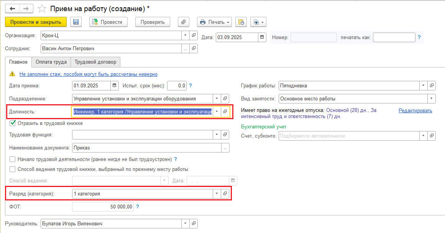
Task: Click the Провести и закрыть button
Action: 36,22
